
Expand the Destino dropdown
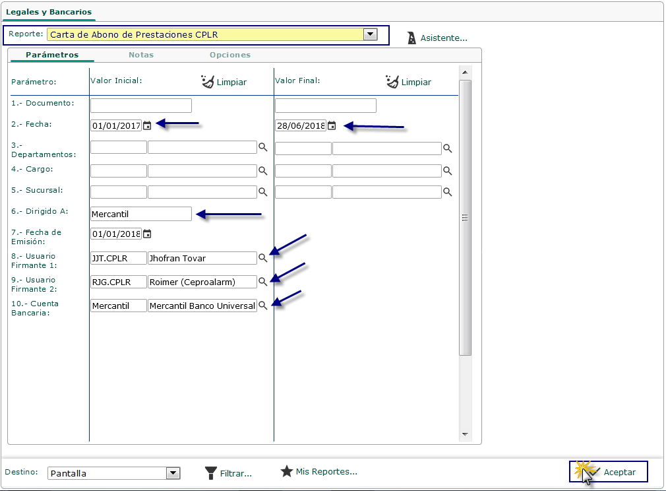[x=173, y=473]
